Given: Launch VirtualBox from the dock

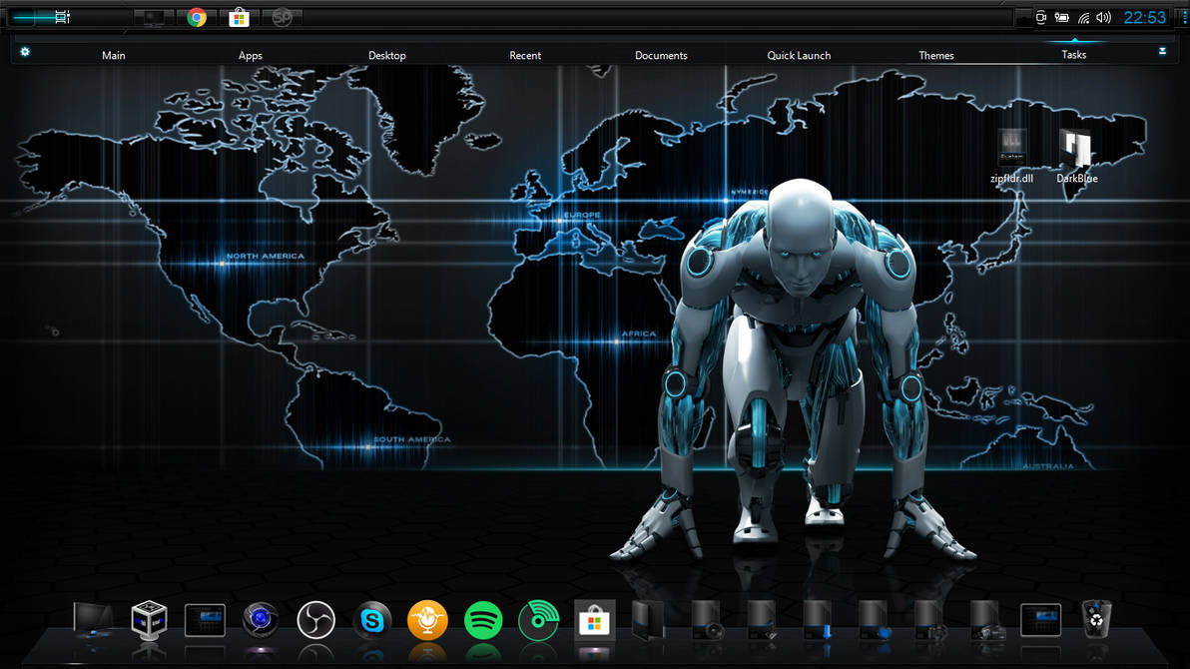Looking at the screenshot, I should tap(149, 620).
